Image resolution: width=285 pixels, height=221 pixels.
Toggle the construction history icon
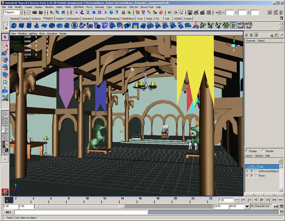pos(181,12)
